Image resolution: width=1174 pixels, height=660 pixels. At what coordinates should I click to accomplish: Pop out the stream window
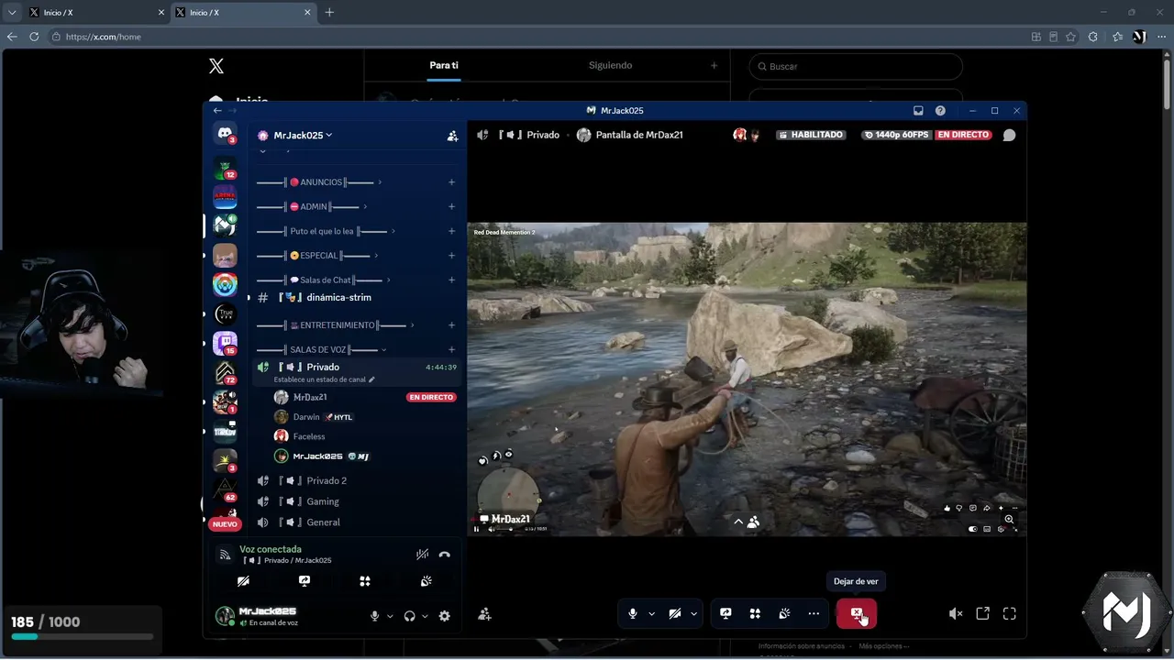pos(982,614)
